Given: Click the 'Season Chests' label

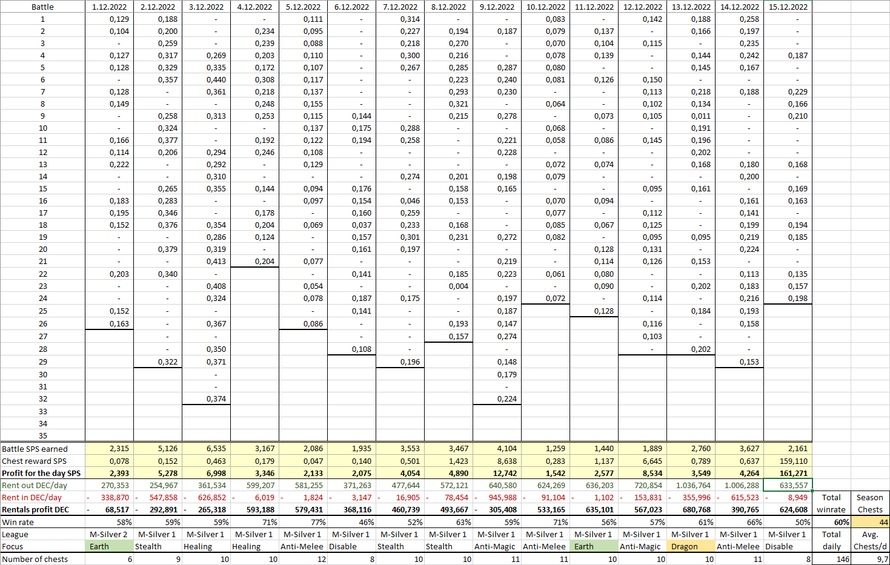Looking at the screenshot, I should tap(870, 503).
